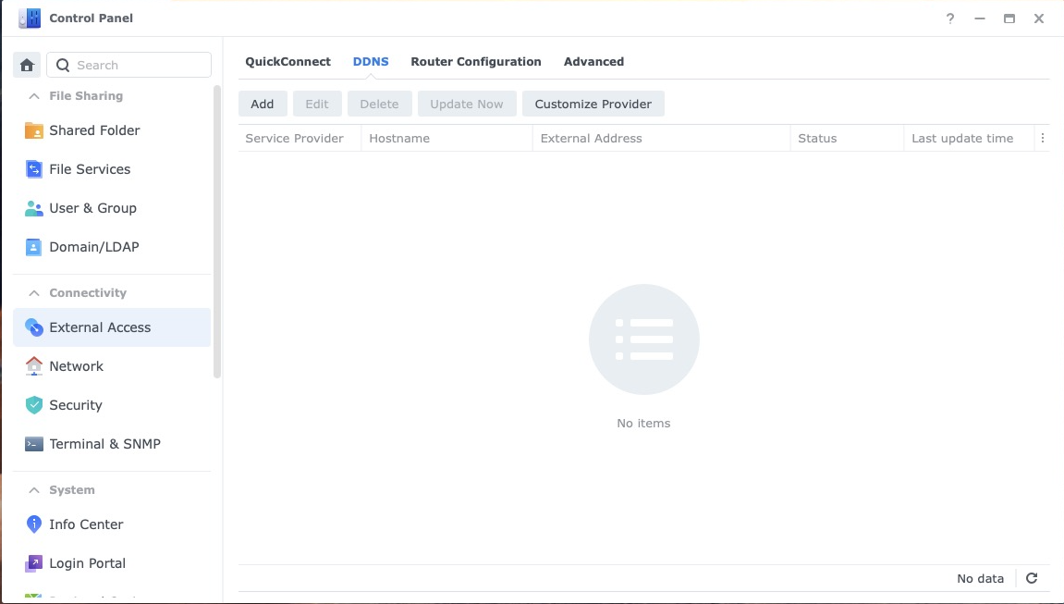Screen dimensions: 1064x604
Task: Collapse the System section
Action: (34, 490)
